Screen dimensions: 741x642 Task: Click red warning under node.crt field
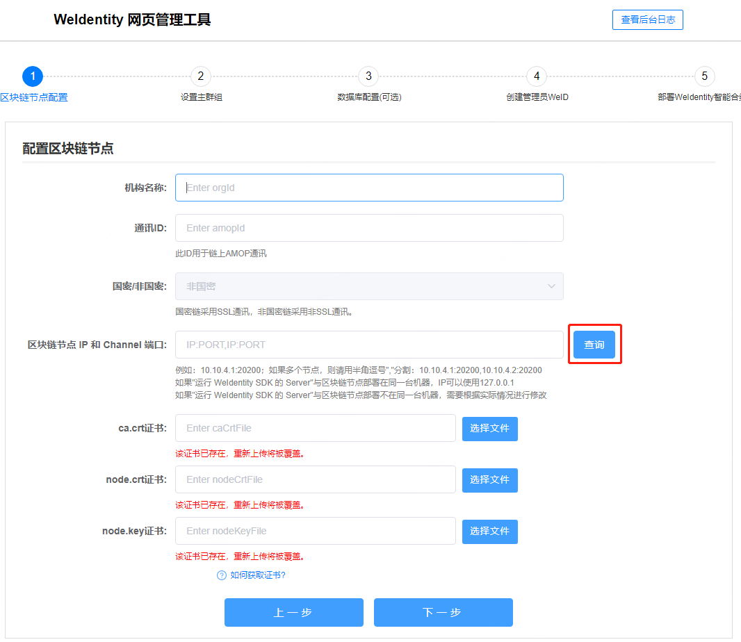[x=240, y=505]
